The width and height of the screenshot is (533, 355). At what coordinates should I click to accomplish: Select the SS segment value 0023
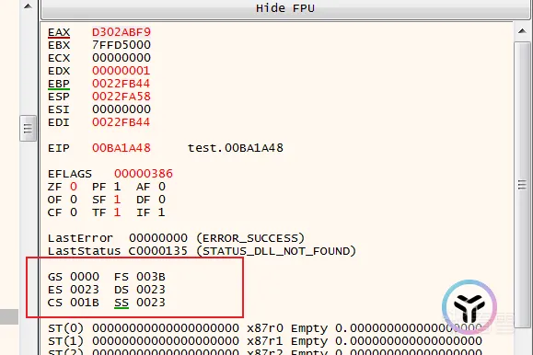(151, 303)
